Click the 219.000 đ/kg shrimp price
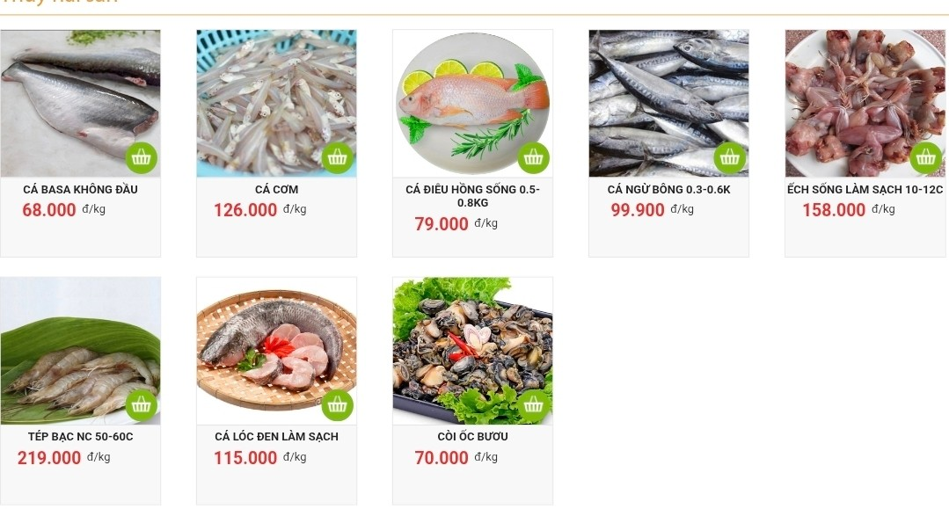The image size is (949, 509). (63, 457)
